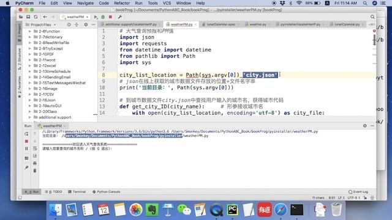Rerun weatherPM in the Run panel
The height and width of the screenshot is (220, 392).
click(x=26, y=134)
